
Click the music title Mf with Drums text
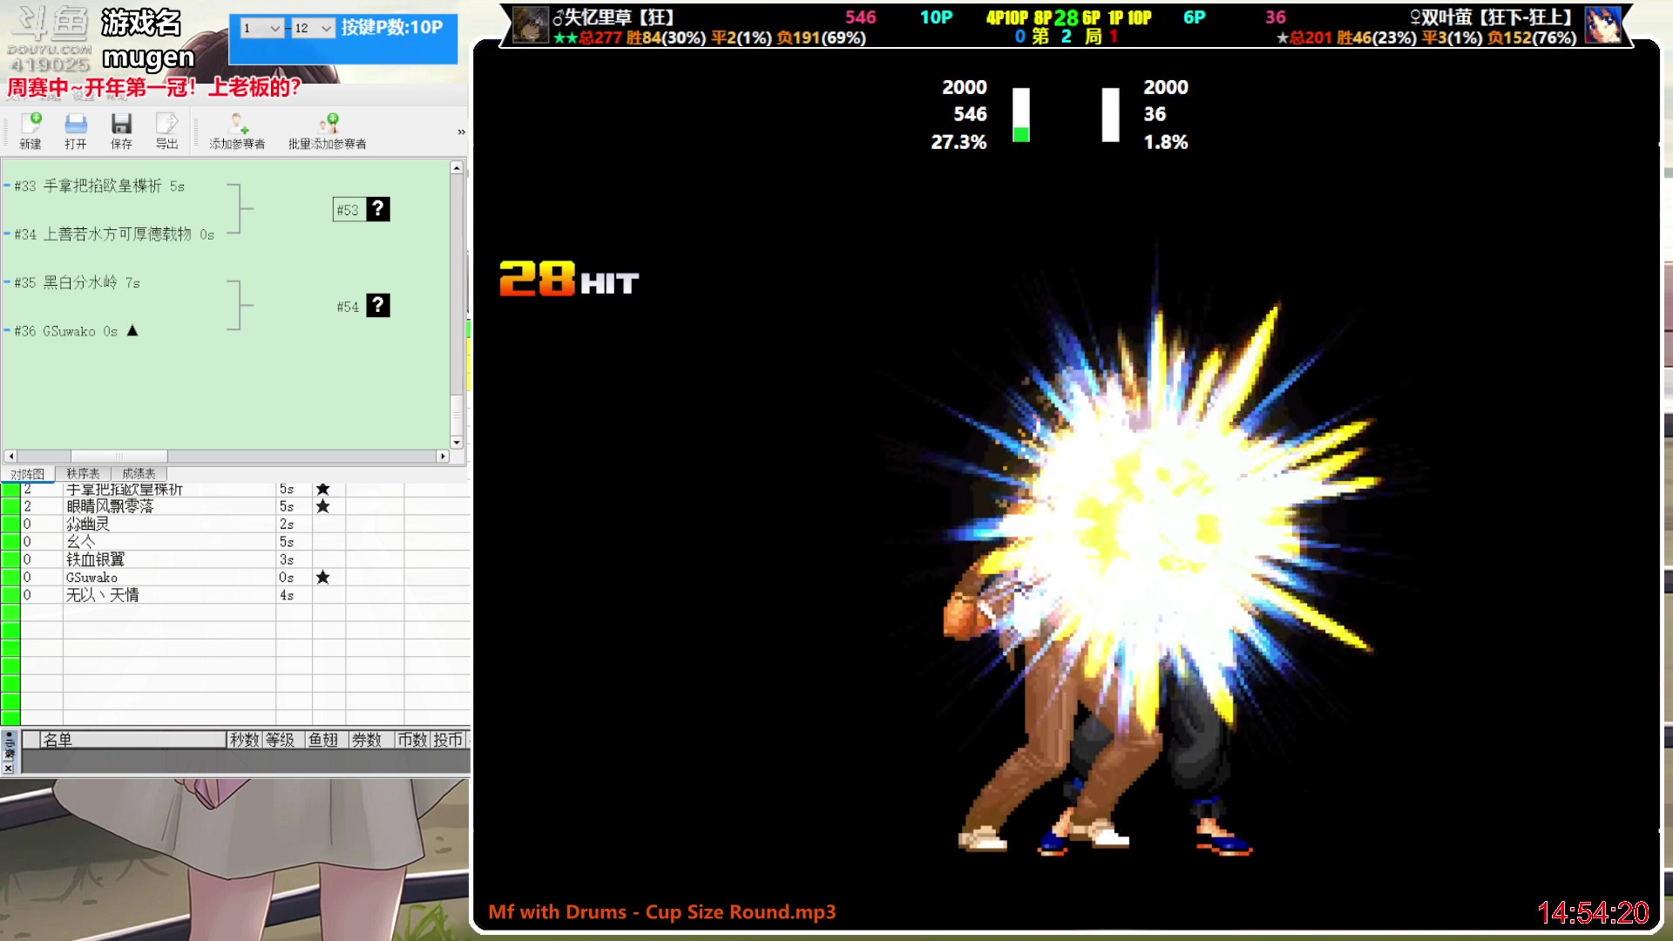click(661, 912)
